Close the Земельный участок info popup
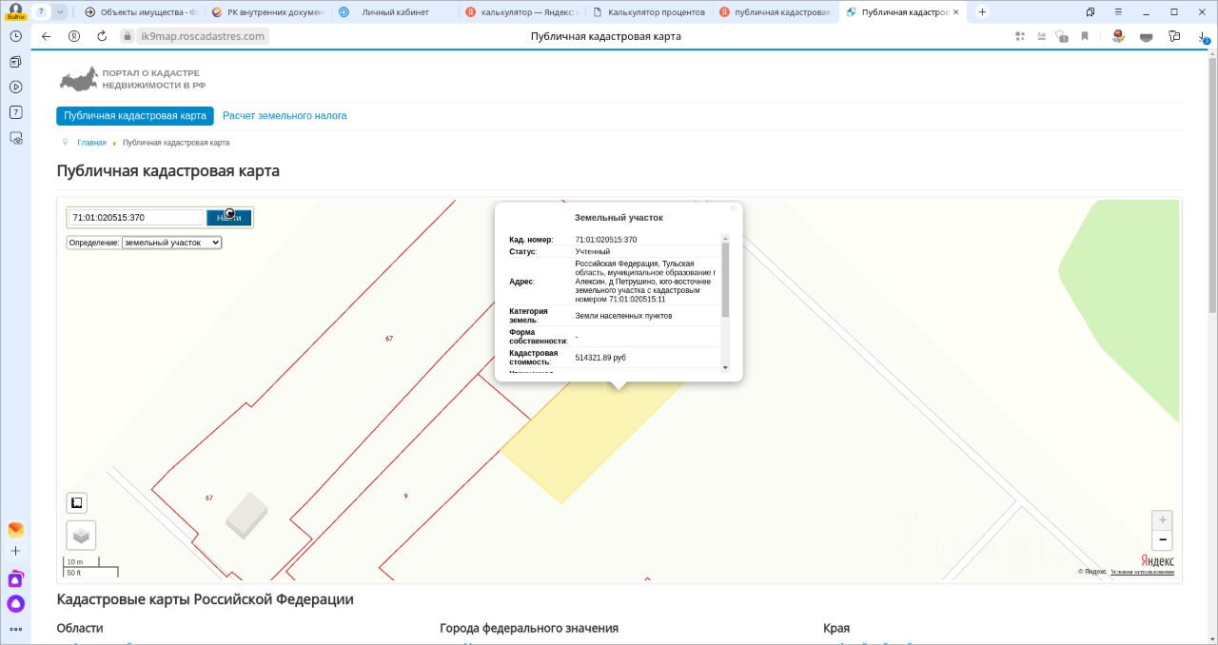Screen dimensions: 1218x645 click(733, 207)
